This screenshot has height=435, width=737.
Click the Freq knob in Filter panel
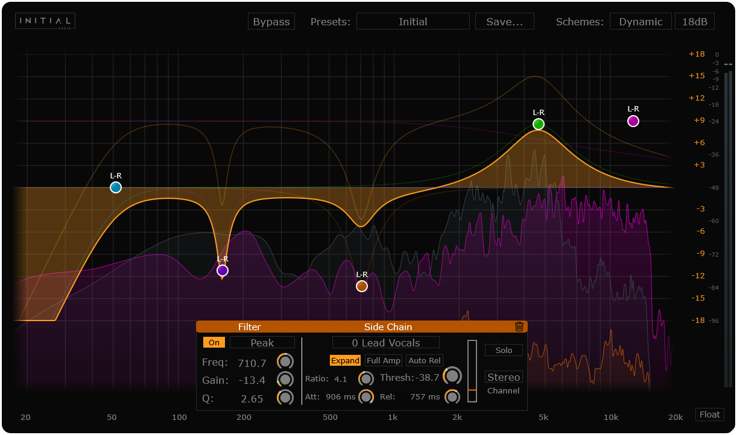tap(285, 361)
